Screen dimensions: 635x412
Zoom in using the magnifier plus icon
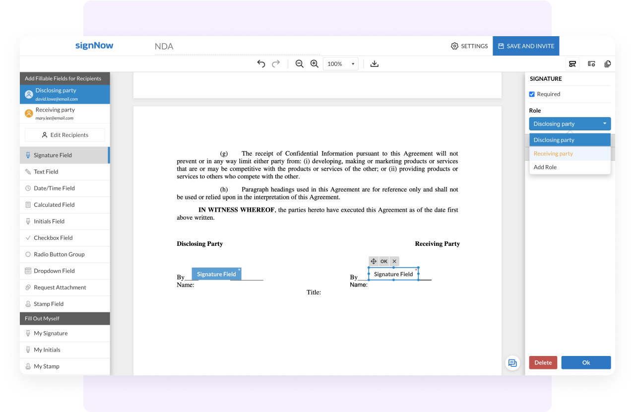pyautogui.click(x=314, y=63)
